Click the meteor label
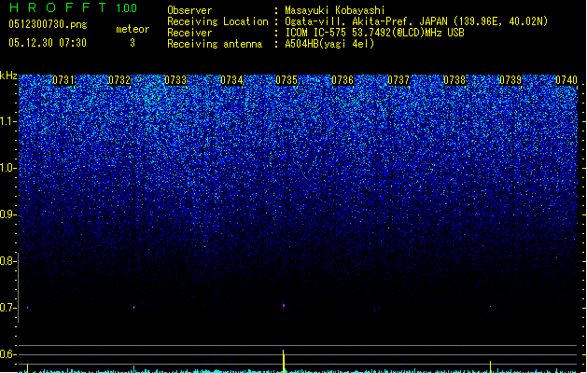The image size is (587, 373). click(x=133, y=29)
